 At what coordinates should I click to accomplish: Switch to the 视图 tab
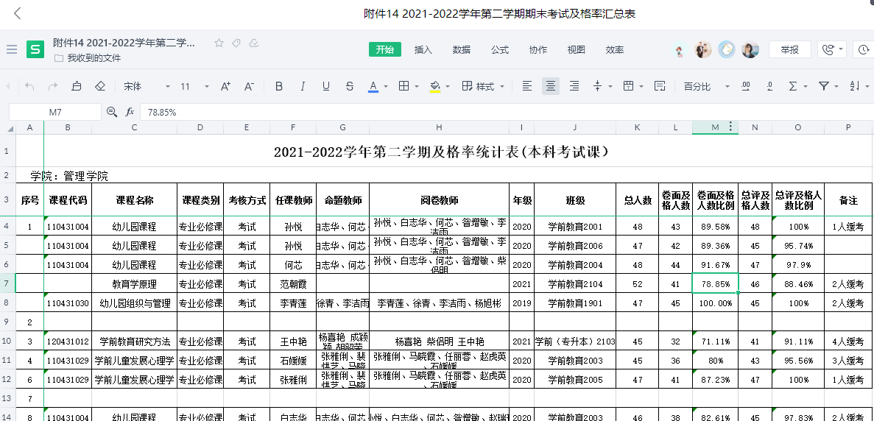(x=577, y=49)
